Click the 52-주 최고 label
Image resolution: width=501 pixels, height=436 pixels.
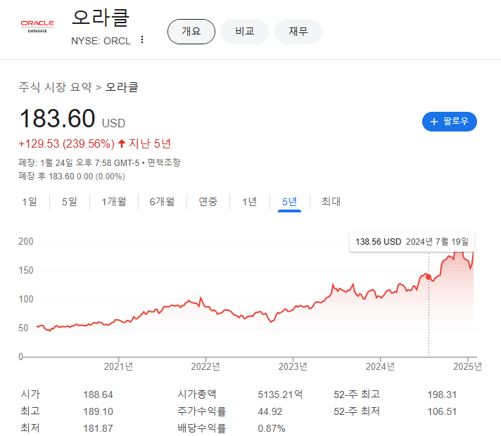point(357,394)
